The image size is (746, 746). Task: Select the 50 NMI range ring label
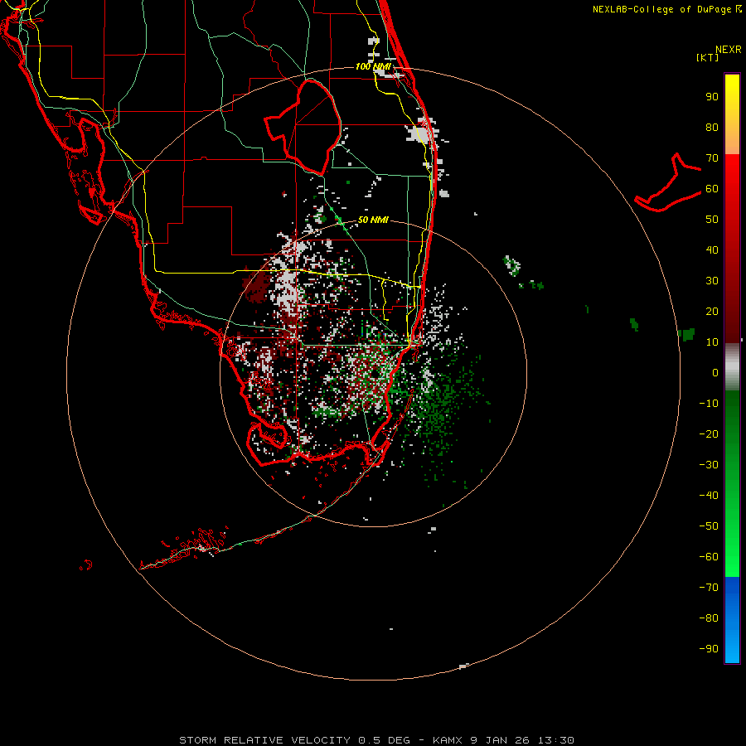pyautogui.click(x=373, y=220)
